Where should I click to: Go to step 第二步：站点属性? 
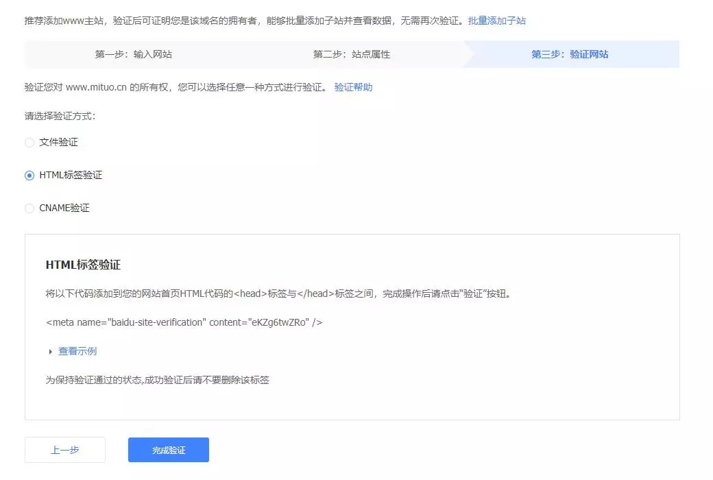(351, 54)
